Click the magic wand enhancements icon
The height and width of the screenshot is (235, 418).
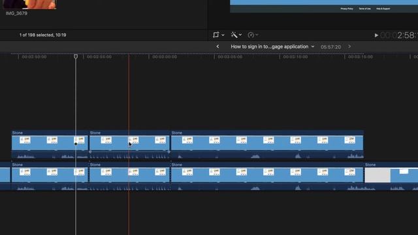click(234, 35)
